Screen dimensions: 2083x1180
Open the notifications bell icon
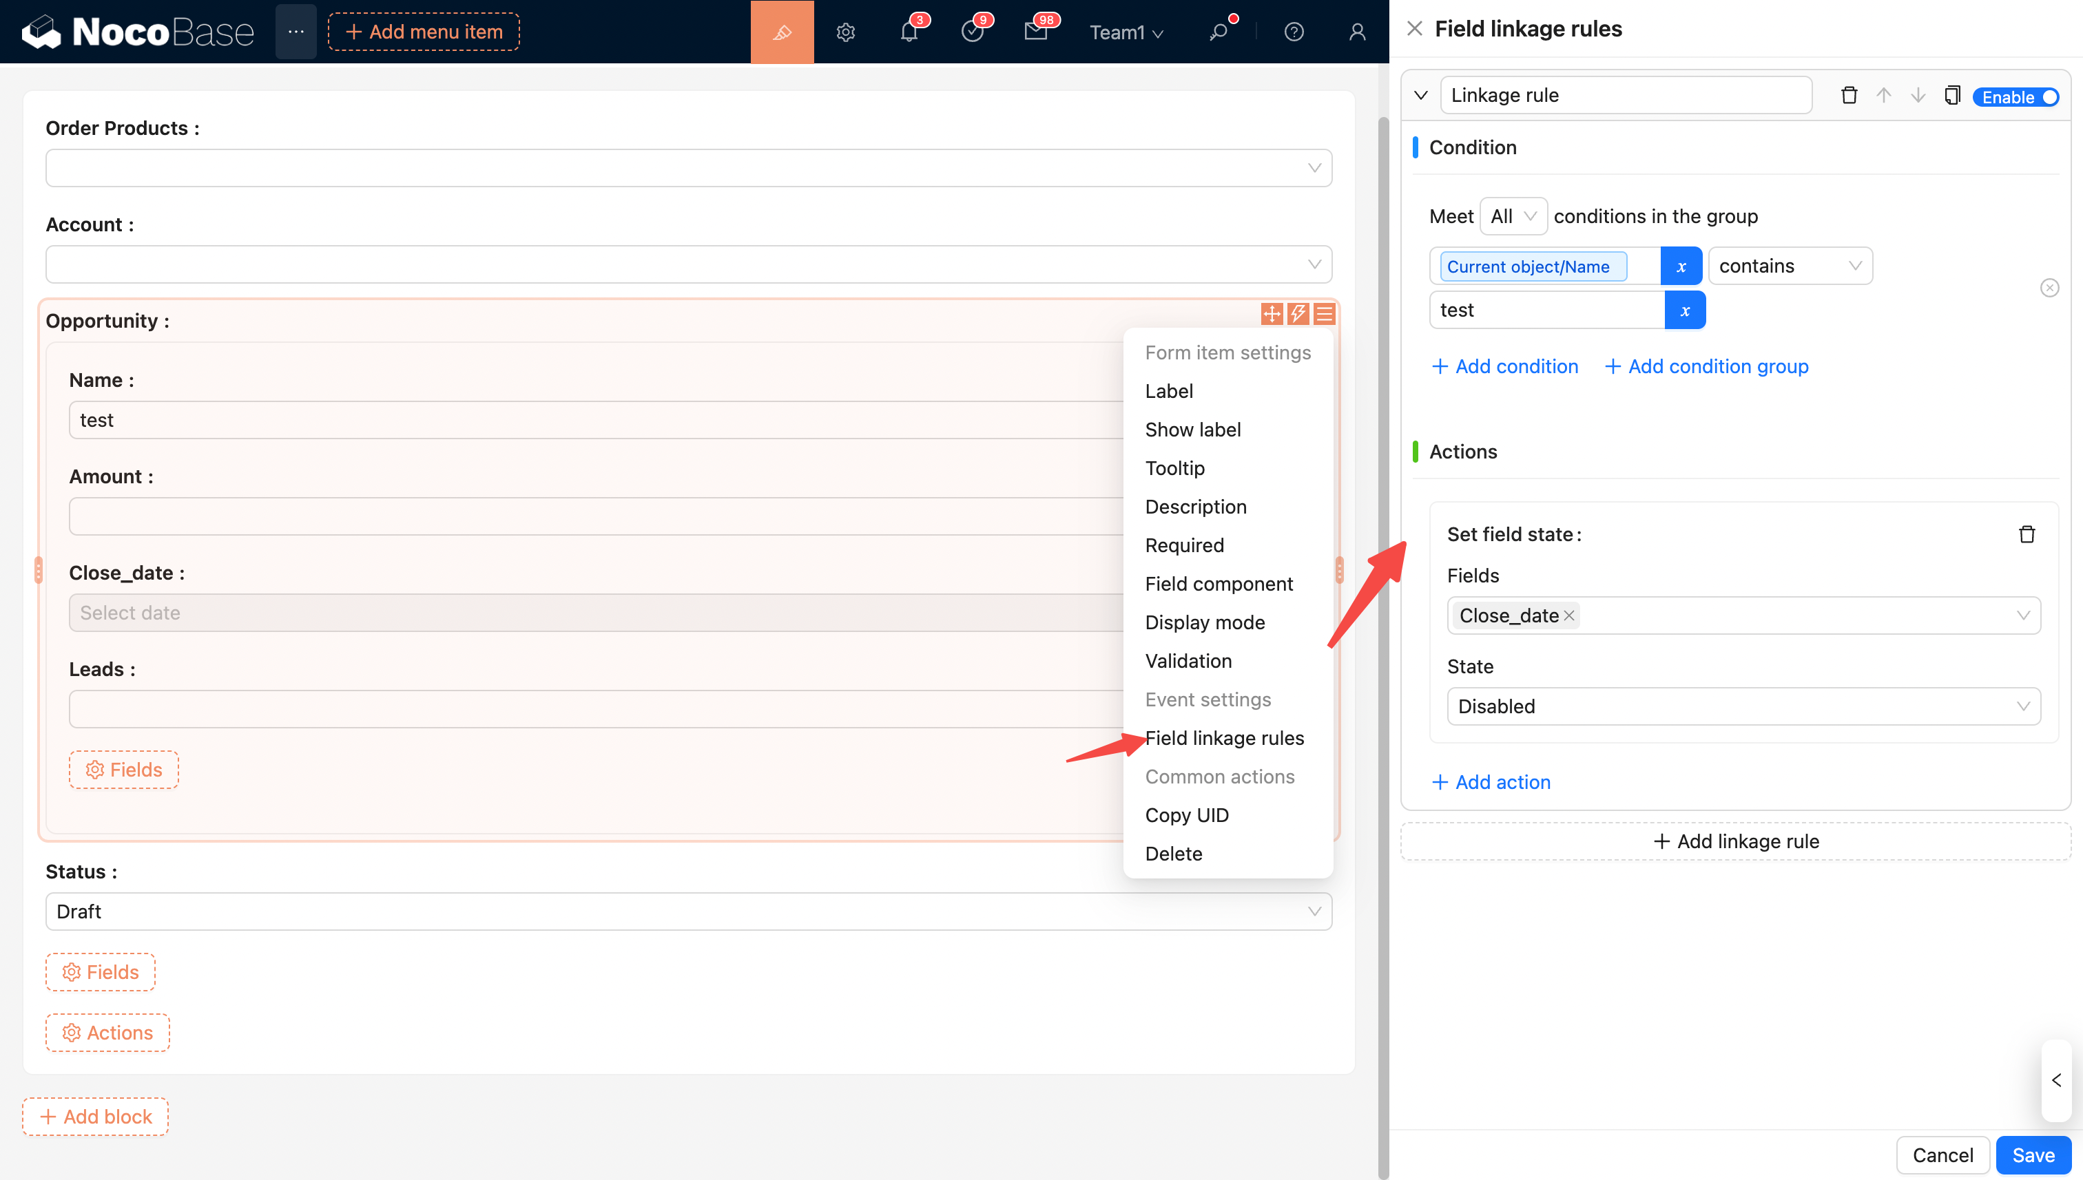(909, 32)
